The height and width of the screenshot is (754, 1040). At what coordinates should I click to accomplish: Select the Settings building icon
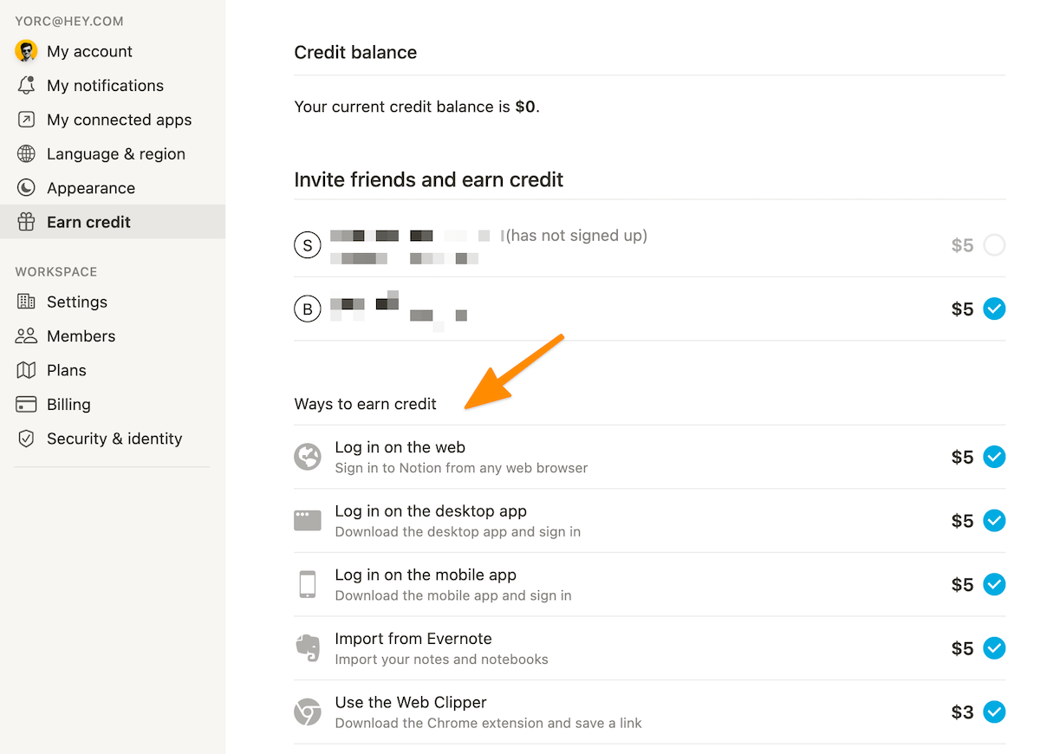click(x=26, y=302)
